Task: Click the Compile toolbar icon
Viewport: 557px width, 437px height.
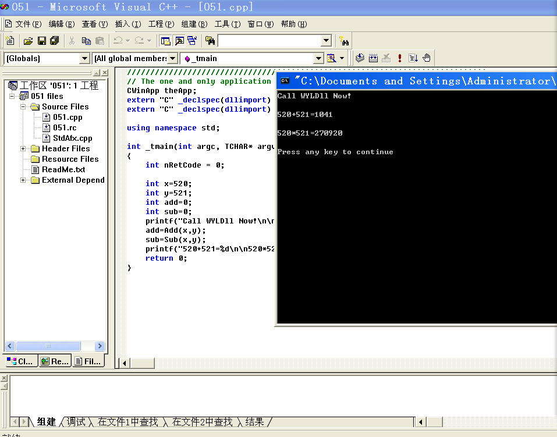Action: 360,58
